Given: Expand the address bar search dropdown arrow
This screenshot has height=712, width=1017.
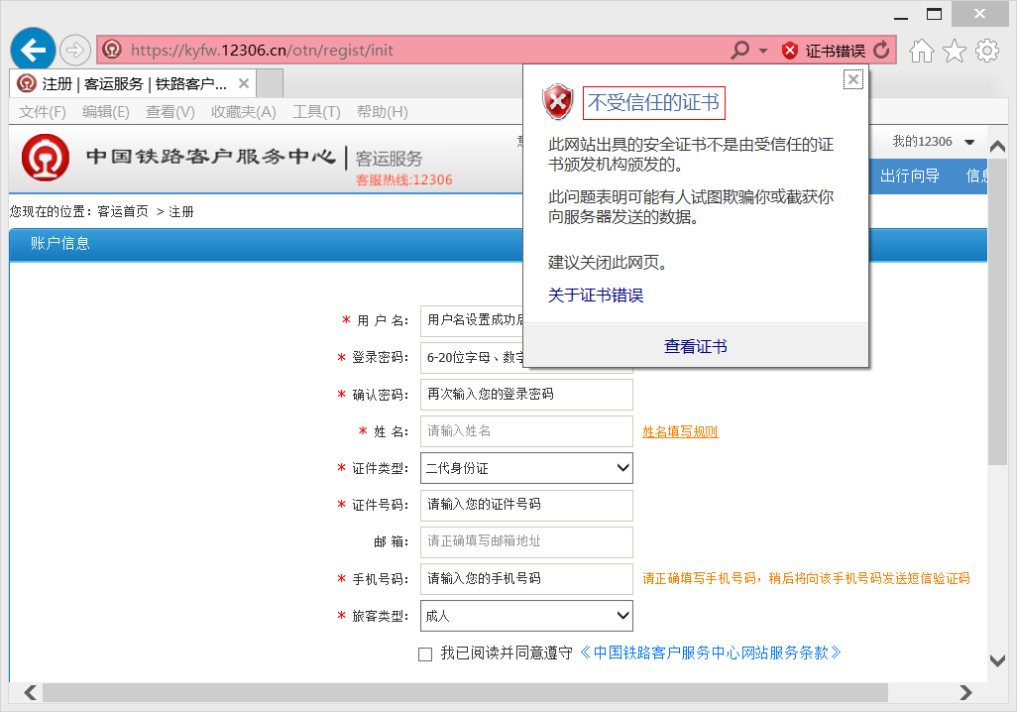Looking at the screenshot, I should tap(763, 51).
